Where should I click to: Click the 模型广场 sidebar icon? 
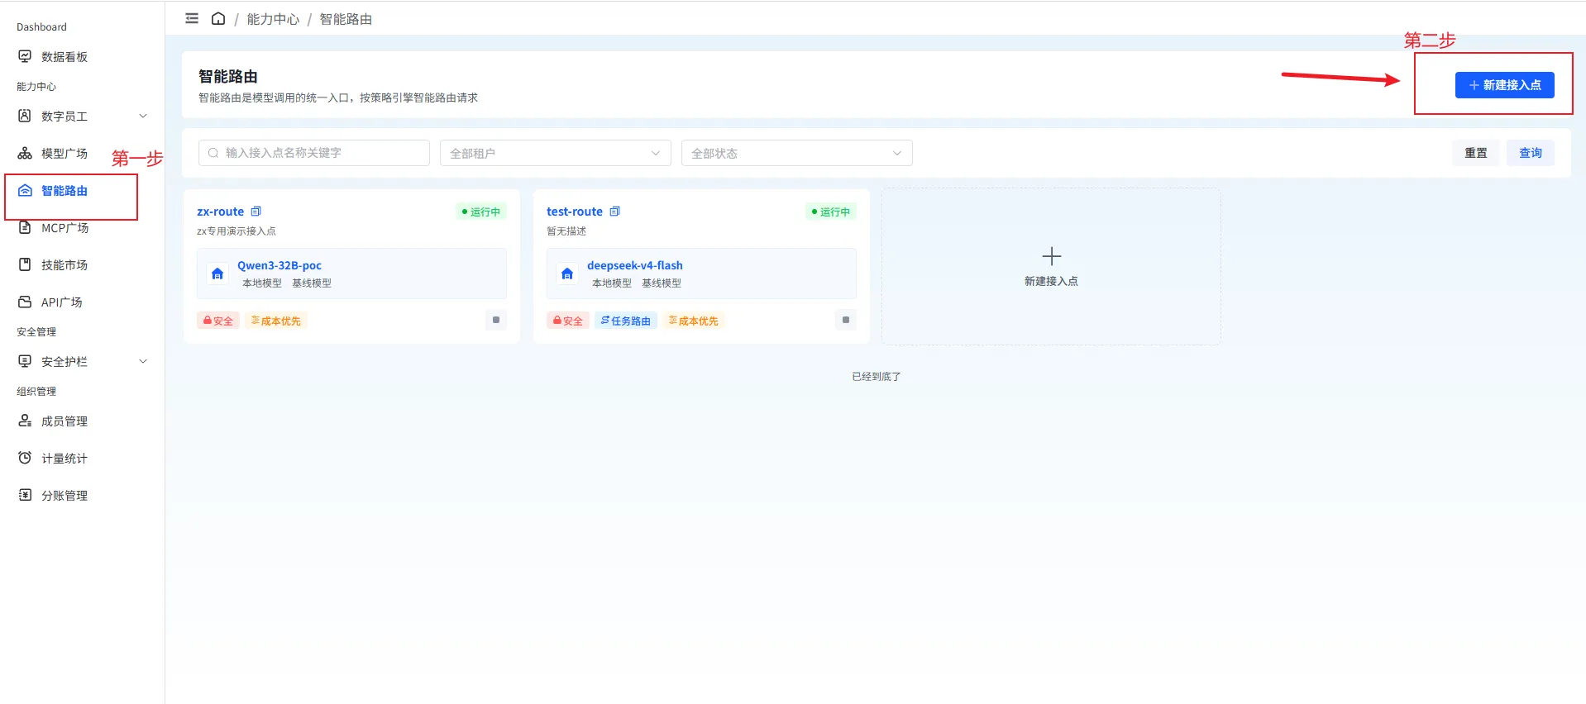pyautogui.click(x=25, y=153)
